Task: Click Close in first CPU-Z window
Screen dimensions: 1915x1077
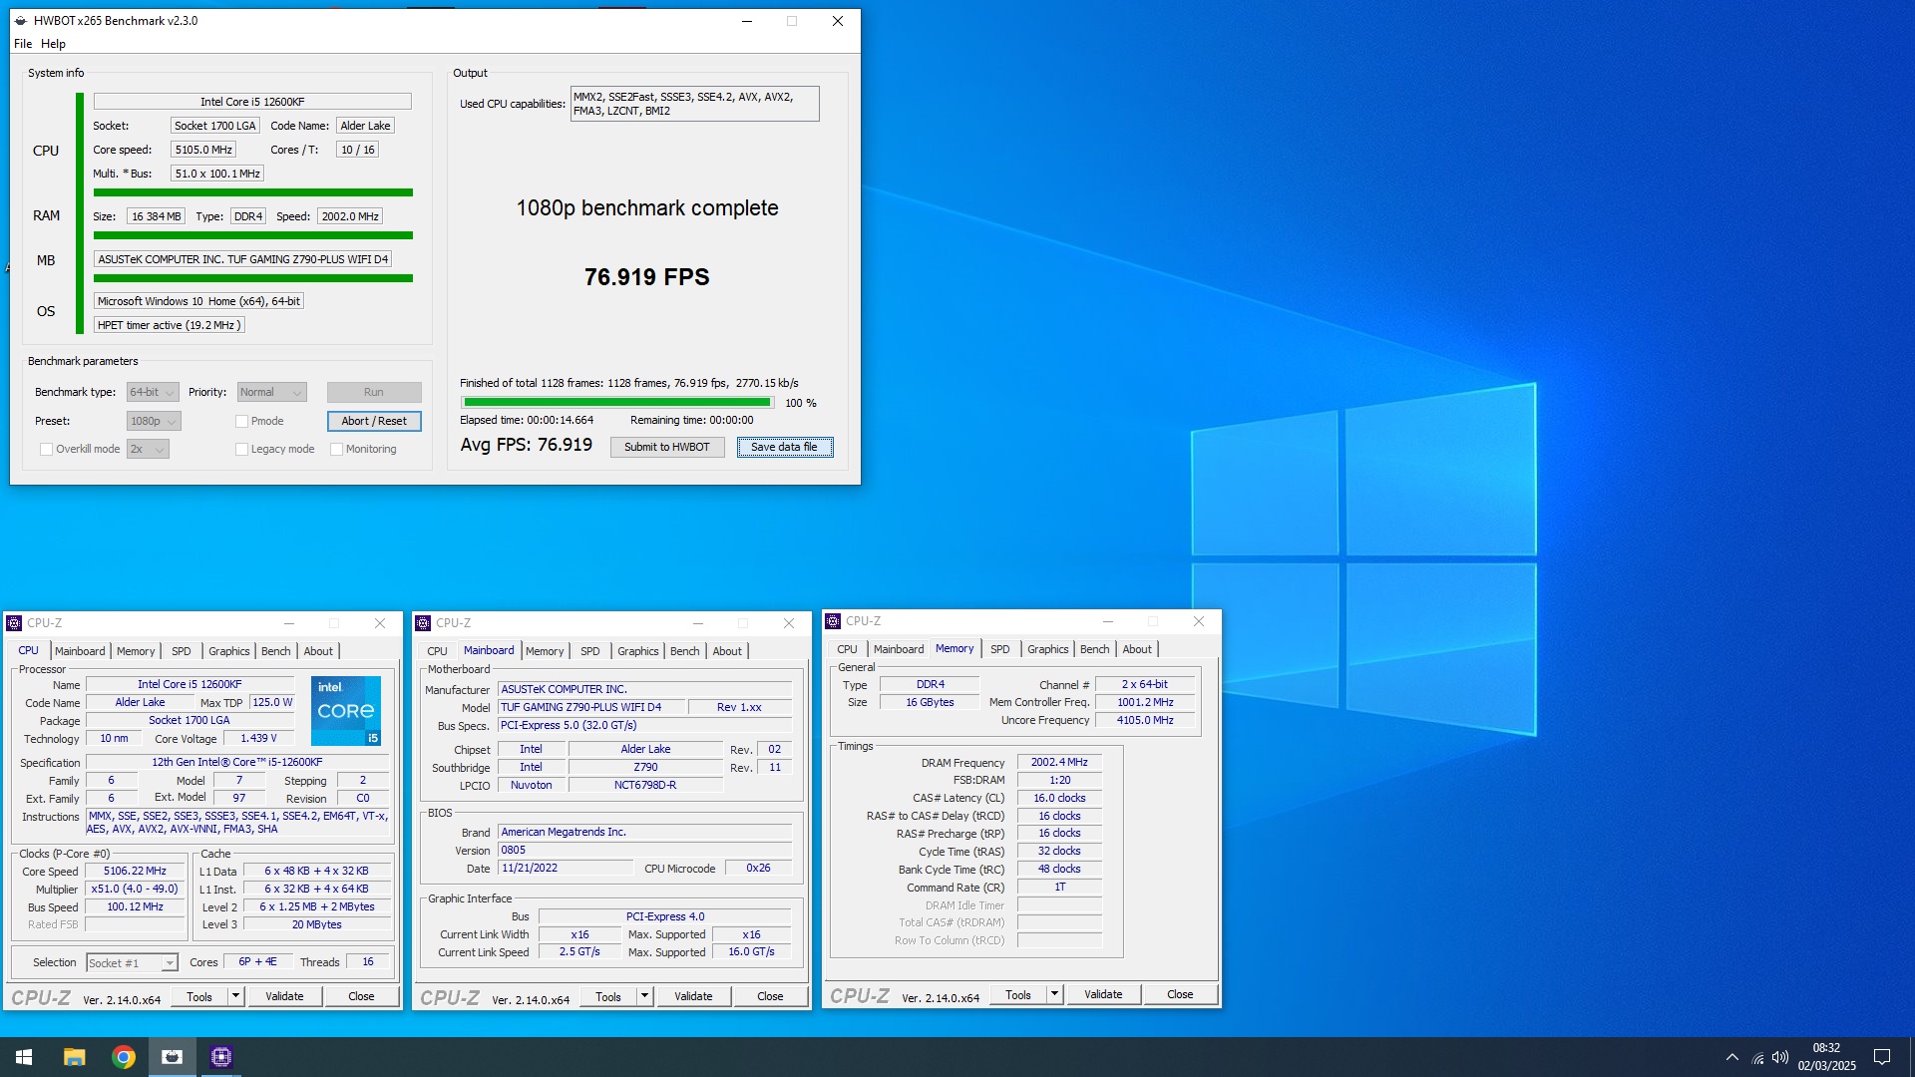Action: pyautogui.click(x=361, y=996)
